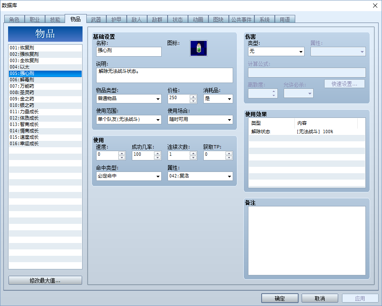
Task: Click the 名称 input field
Action: (128, 51)
